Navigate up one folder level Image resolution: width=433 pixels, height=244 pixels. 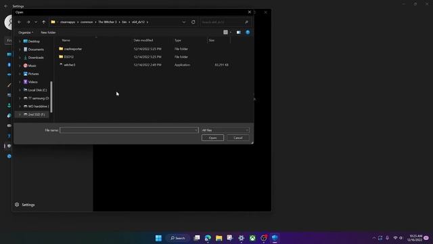(43, 22)
